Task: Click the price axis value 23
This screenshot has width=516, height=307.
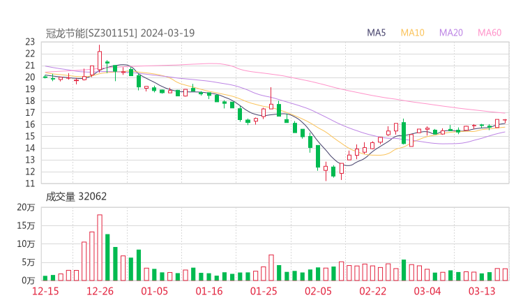Action: click(x=30, y=42)
